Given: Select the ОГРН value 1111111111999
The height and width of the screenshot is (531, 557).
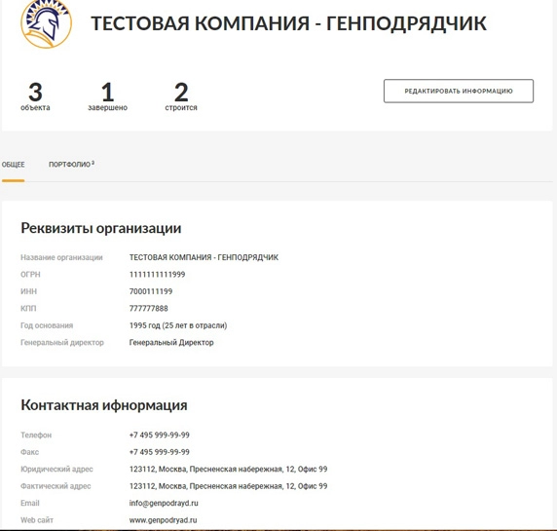Looking at the screenshot, I should pyautogui.click(x=157, y=275).
